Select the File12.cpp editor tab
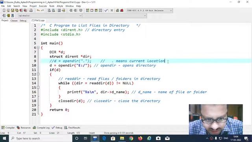The height and width of the screenshot is (142, 252). tap(38, 21)
